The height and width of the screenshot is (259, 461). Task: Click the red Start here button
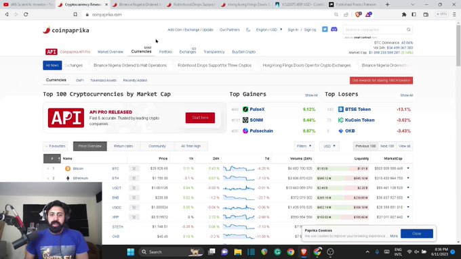pyautogui.click(x=200, y=118)
